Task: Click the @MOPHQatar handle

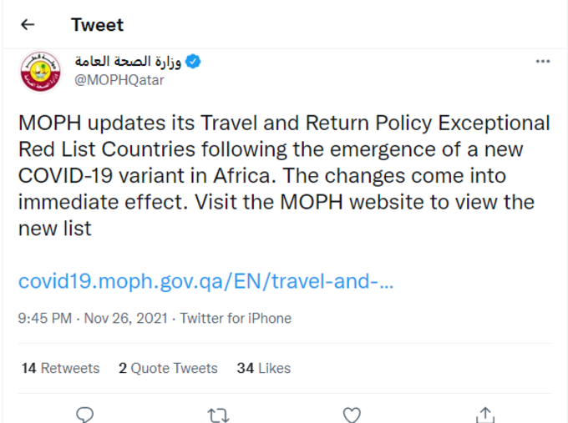Action: tap(119, 80)
